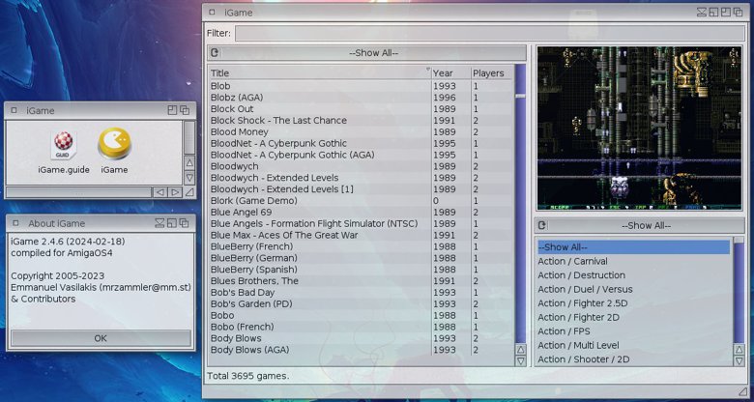Open the --Show All-- chooser above game list

pos(373,53)
